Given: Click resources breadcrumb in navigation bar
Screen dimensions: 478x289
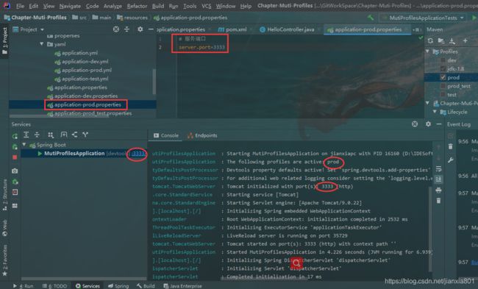Looking at the screenshot, I should (x=132, y=18).
